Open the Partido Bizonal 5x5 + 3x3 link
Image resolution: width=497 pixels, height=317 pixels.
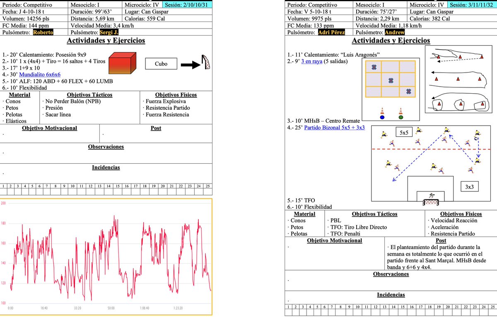334,128
